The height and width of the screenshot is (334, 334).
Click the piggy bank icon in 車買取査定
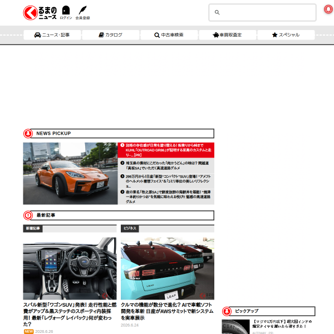[216, 35]
